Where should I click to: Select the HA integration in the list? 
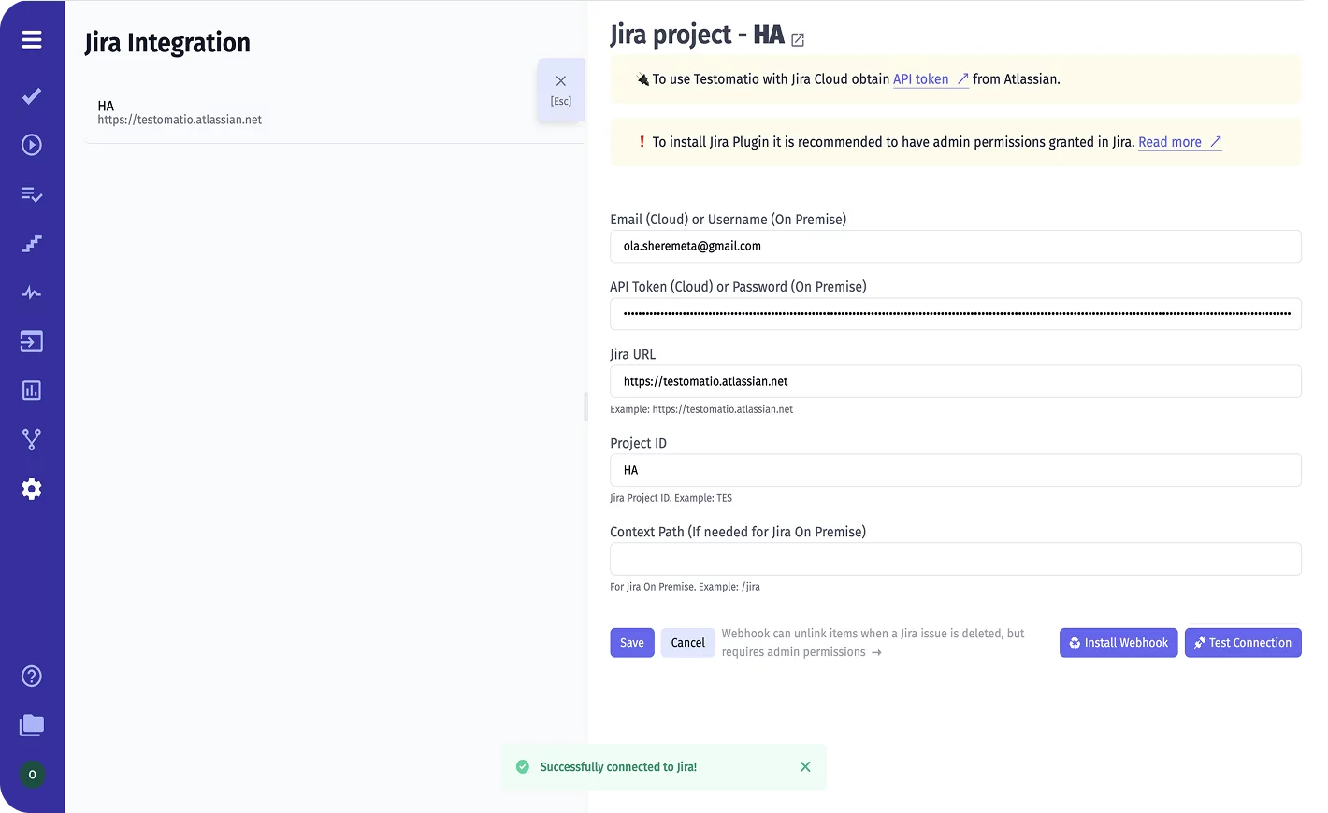pyautogui.click(x=180, y=113)
